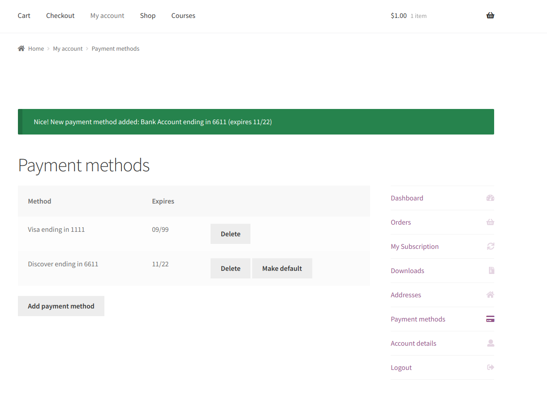Click the Orders basket icon in sidebar

[x=490, y=222]
